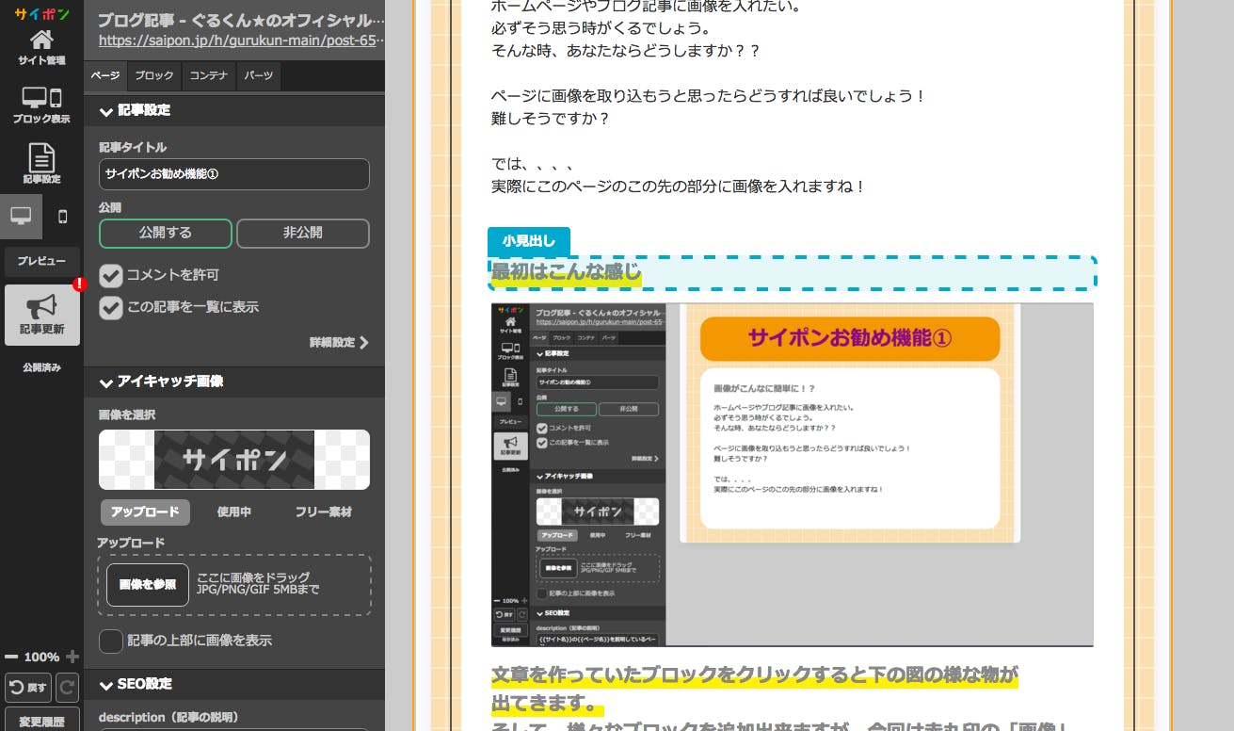Open 記事設定 document icon
Screen dimensions: 1234x731
pos(41,164)
